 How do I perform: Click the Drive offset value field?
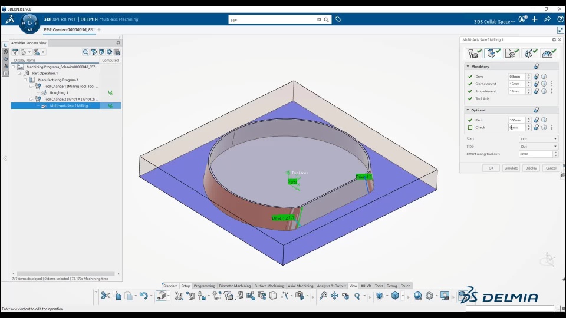[x=517, y=77]
